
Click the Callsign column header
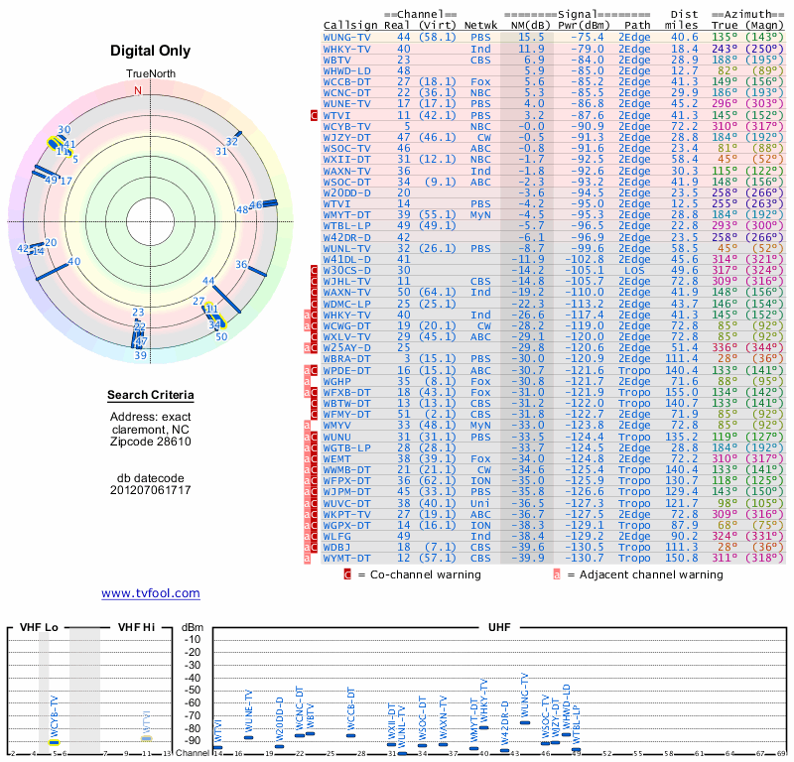pos(350,25)
